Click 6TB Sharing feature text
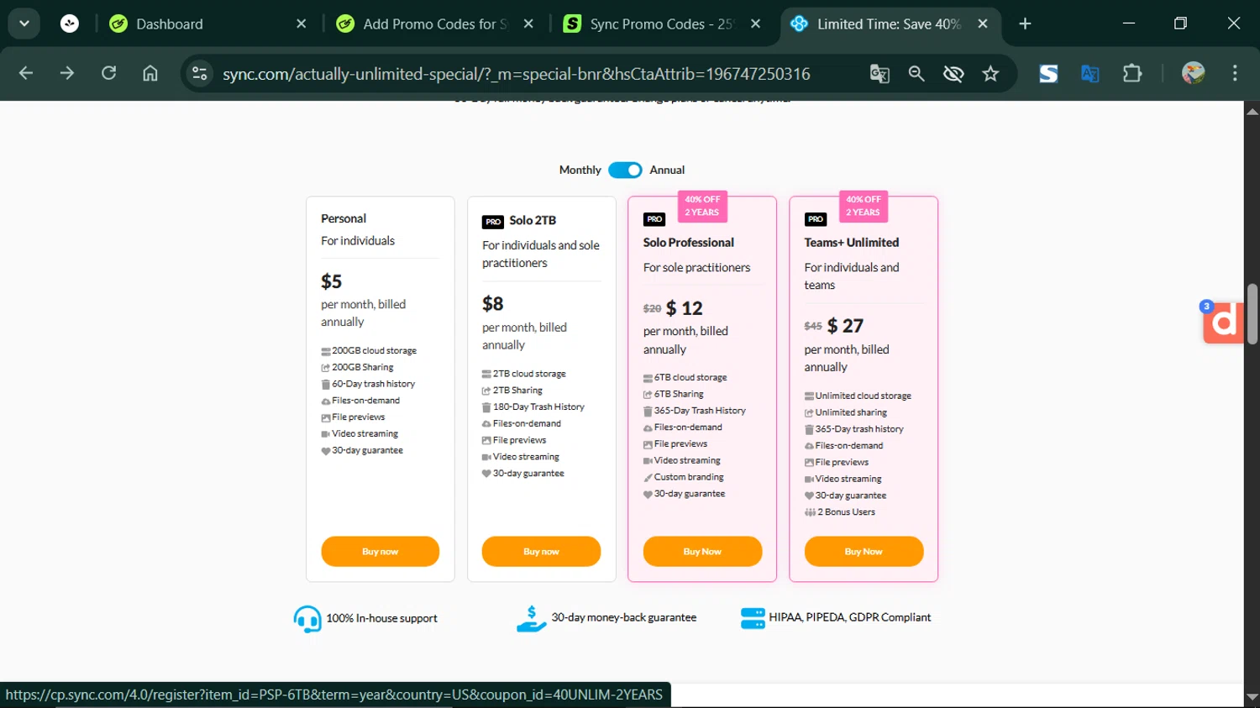This screenshot has height=708, width=1260. [x=679, y=394]
